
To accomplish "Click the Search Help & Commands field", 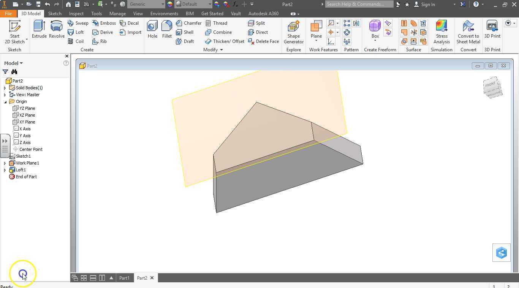I will (x=359, y=4).
